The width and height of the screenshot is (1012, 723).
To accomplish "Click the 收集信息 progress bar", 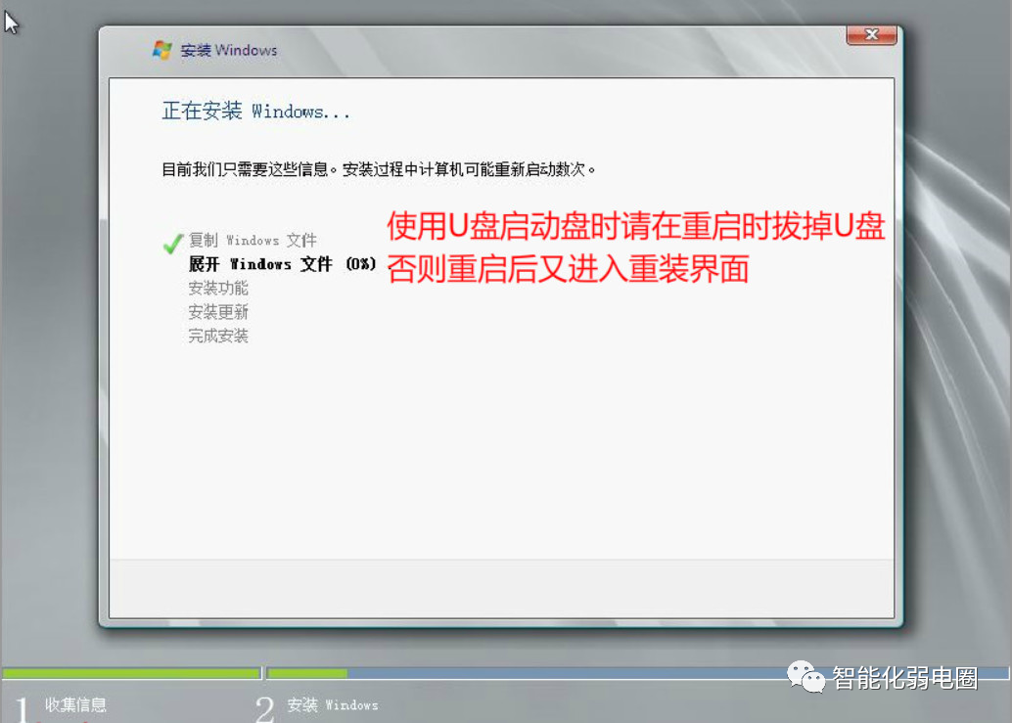I will [x=132, y=673].
